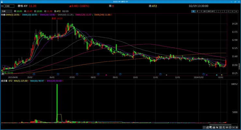This screenshot has height=130, width=241.
Task: Click the circular plus icon beside stock code
Action: coord(2,6)
